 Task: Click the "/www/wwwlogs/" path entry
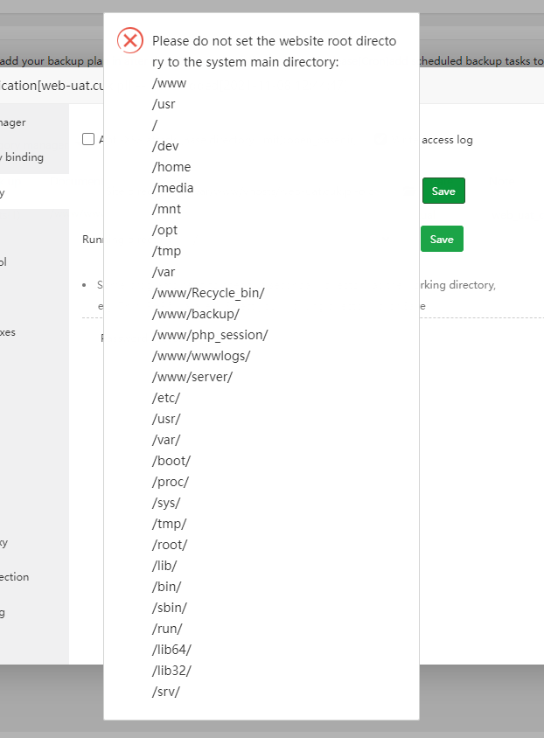point(201,356)
